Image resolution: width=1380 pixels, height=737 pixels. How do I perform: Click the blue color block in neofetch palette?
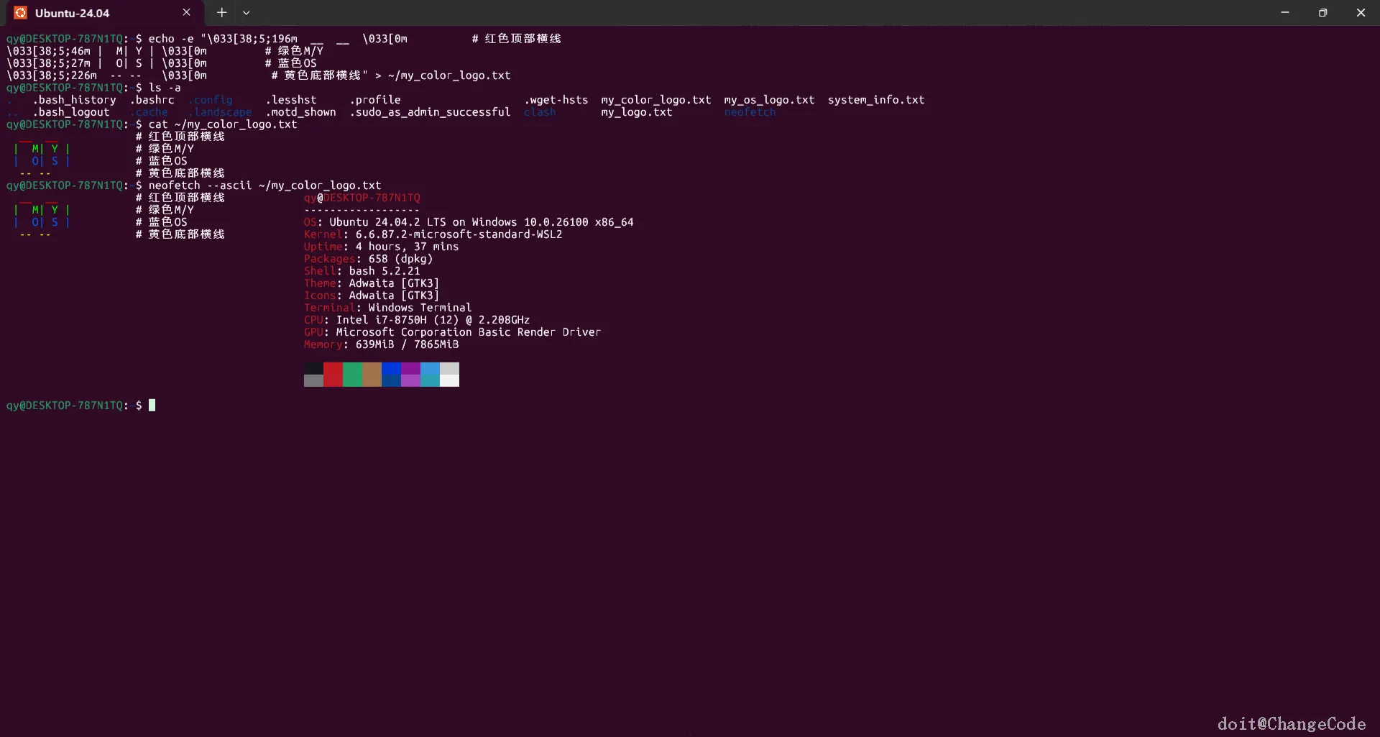coord(391,375)
